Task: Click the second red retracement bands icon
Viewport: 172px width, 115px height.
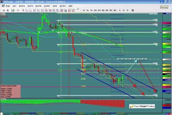Action: pyautogui.click(x=50, y=10)
